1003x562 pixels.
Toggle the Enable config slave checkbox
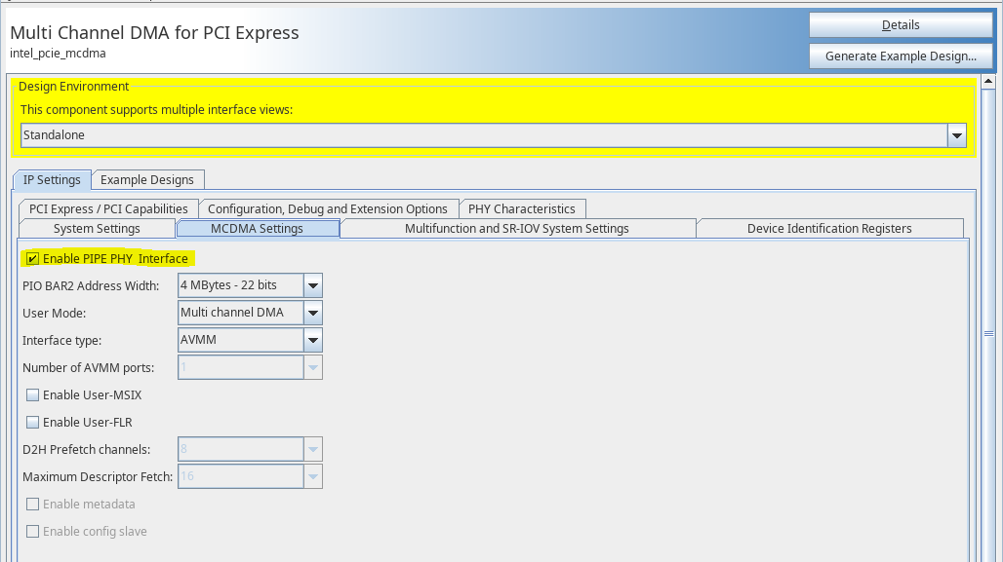[x=32, y=532]
